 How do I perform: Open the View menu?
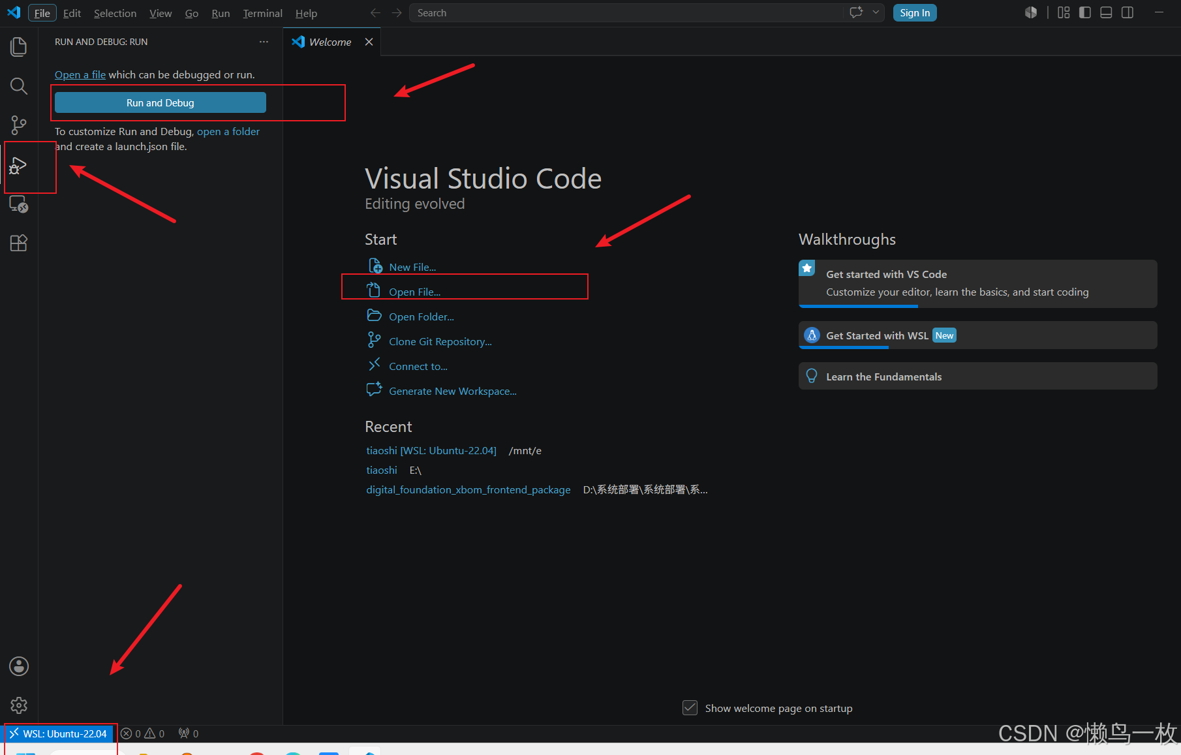point(161,13)
